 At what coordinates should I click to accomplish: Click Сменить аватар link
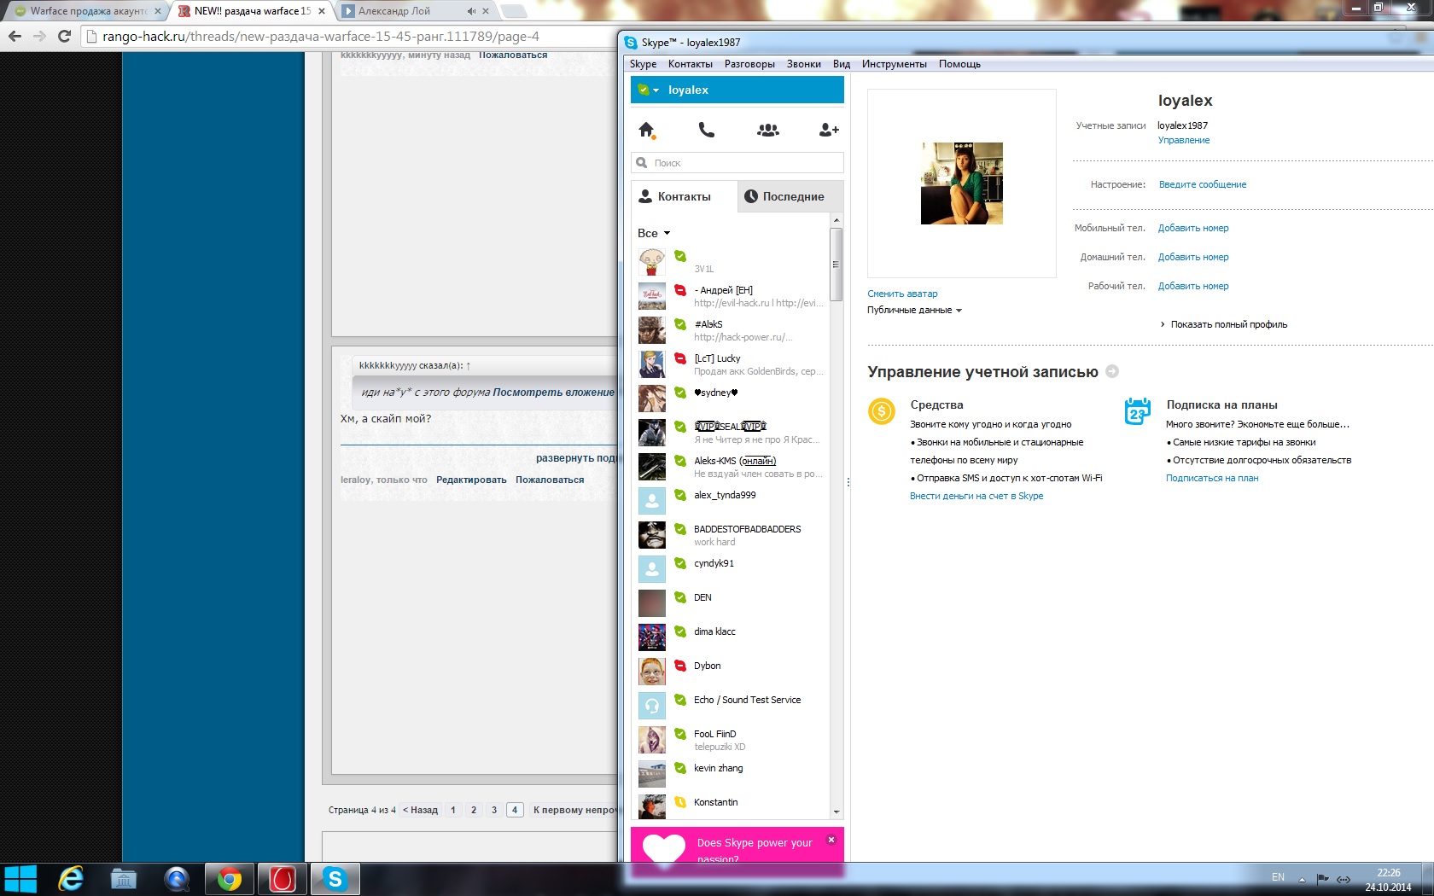902,294
